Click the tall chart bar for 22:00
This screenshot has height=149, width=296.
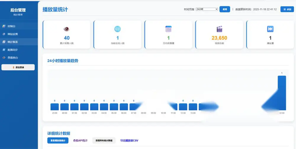click(282, 93)
